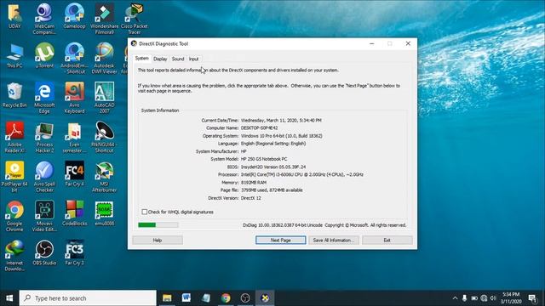This screenshot has height=306, width=545.
Task: Click the DirectX Diagnostic taskbar icon
Action: (x=265, y=298)
